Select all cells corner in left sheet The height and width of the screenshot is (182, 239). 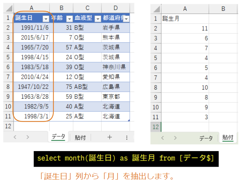click(9, 8)
